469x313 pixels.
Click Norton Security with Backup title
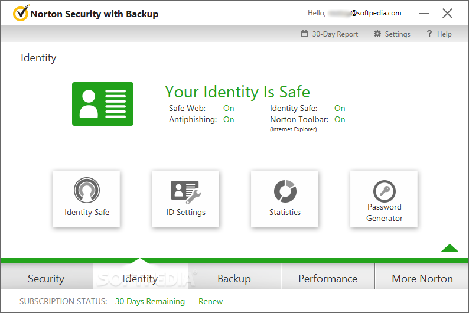tap(95, 14)
